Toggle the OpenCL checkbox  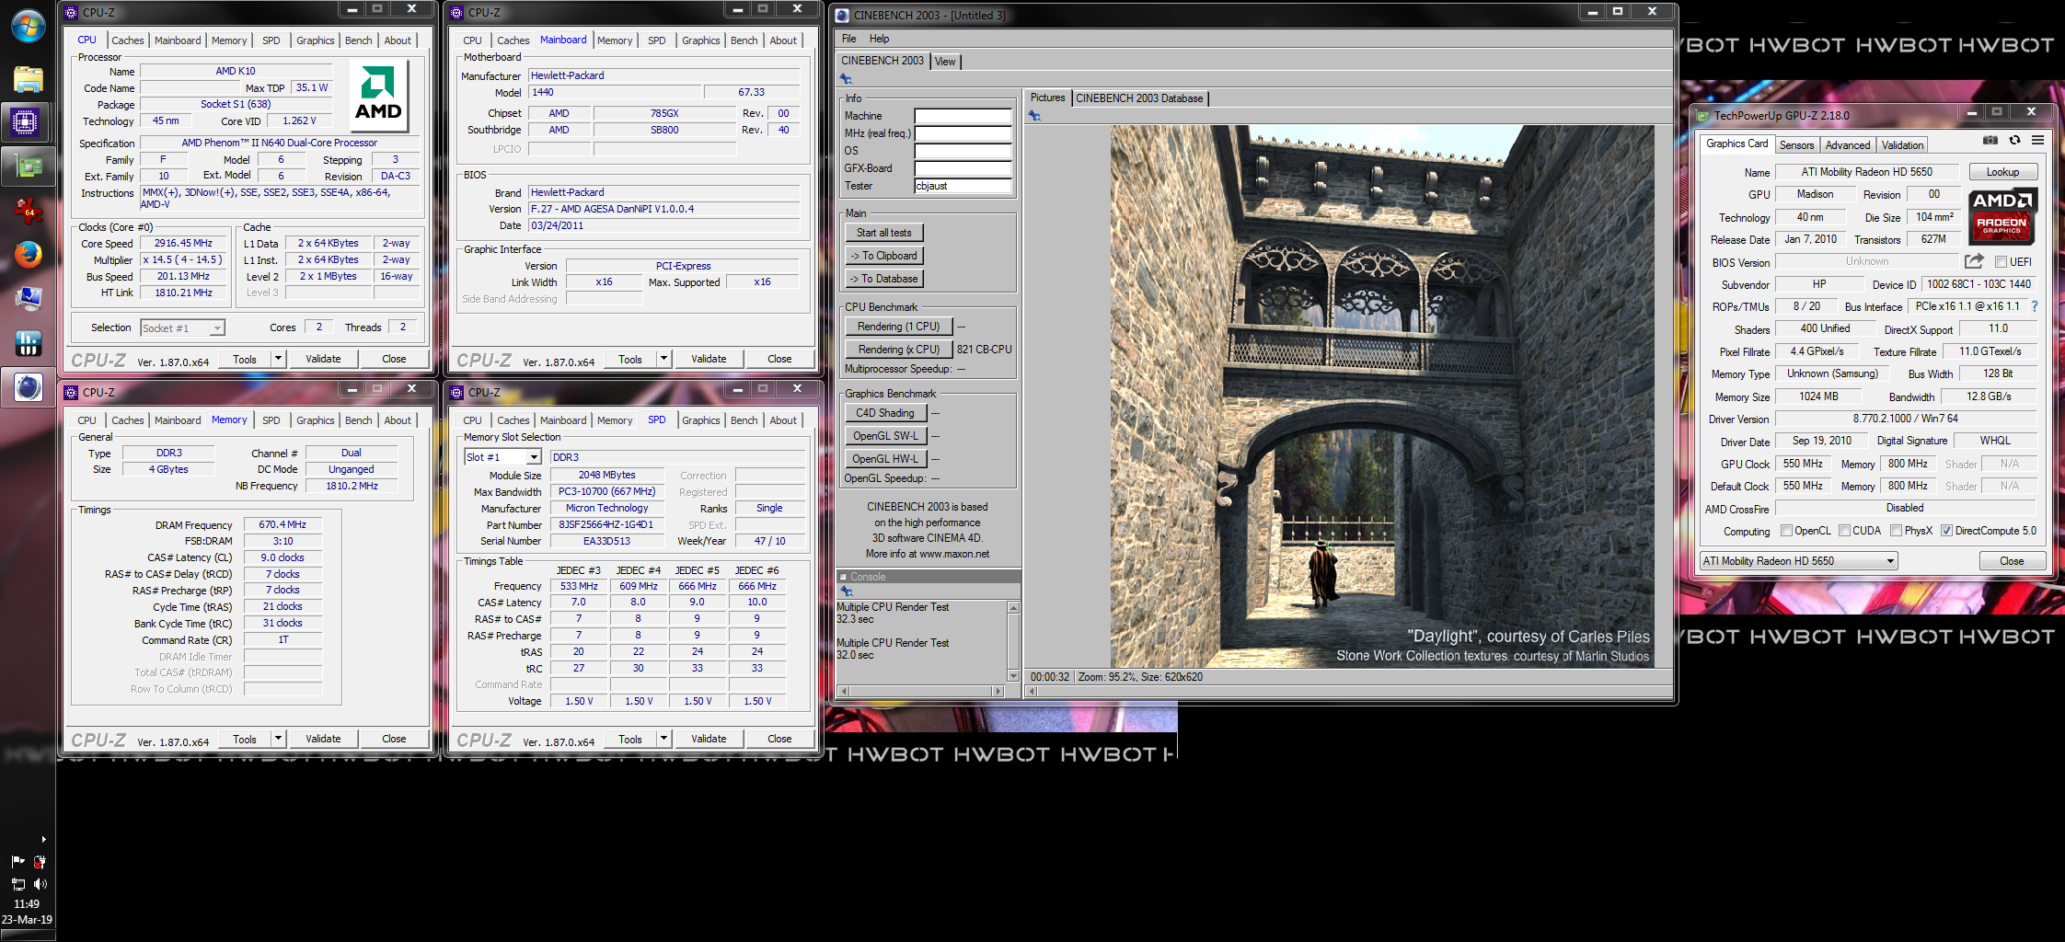coord(1786,531)
